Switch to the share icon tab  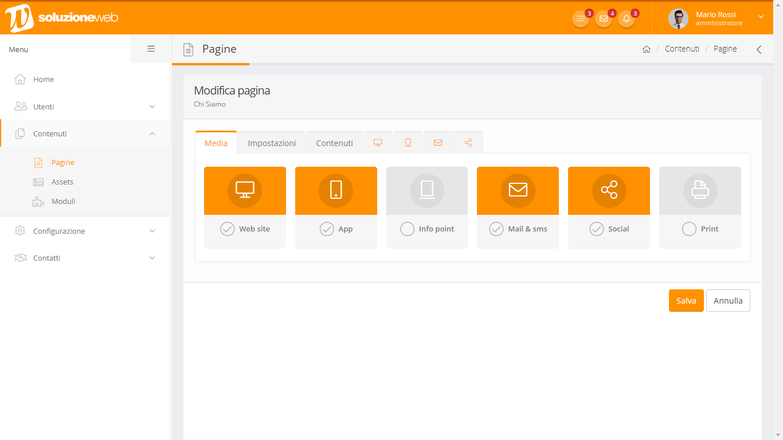click(468, 143)
